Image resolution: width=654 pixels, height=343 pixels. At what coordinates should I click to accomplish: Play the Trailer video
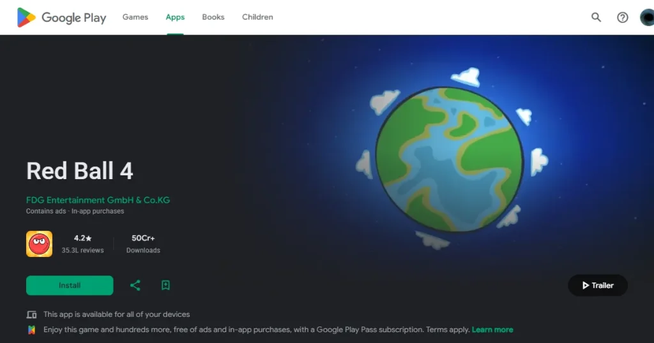click(598, 285)
